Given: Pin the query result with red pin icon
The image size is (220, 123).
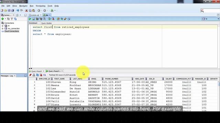Looking at the screenshot, I should (30, 75).
